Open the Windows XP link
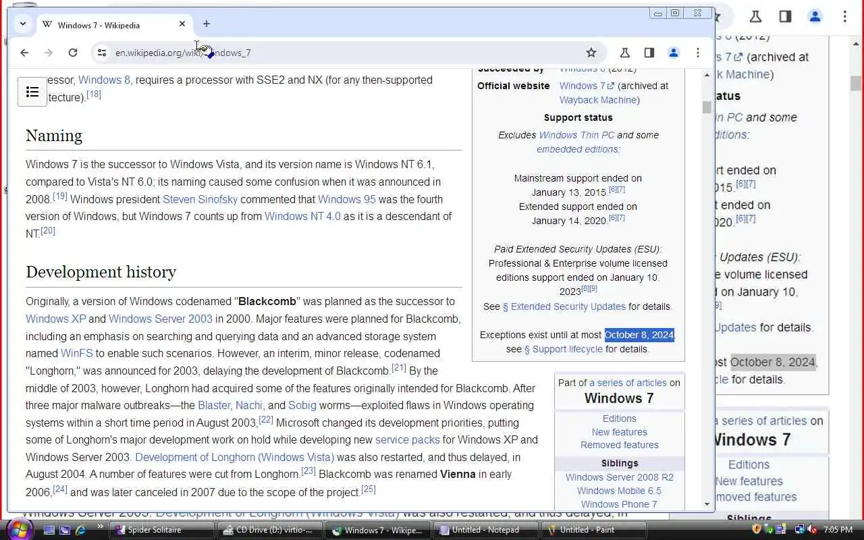Image resolution: width=864 pixels, height=540 pixels. pyautogui.click(x=55, y=319)
